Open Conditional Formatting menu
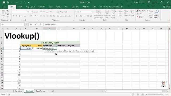The image size is (171, 96). [x=98, y=14]
